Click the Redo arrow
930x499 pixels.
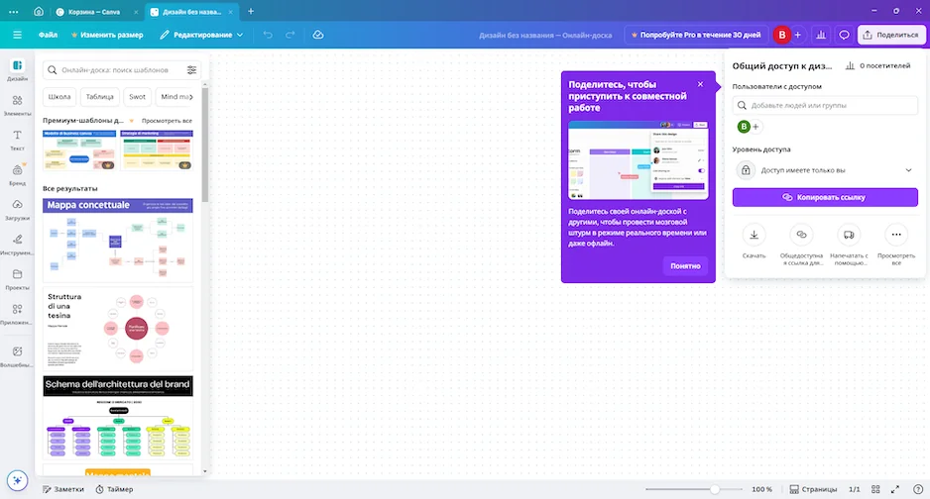point(291,35)
